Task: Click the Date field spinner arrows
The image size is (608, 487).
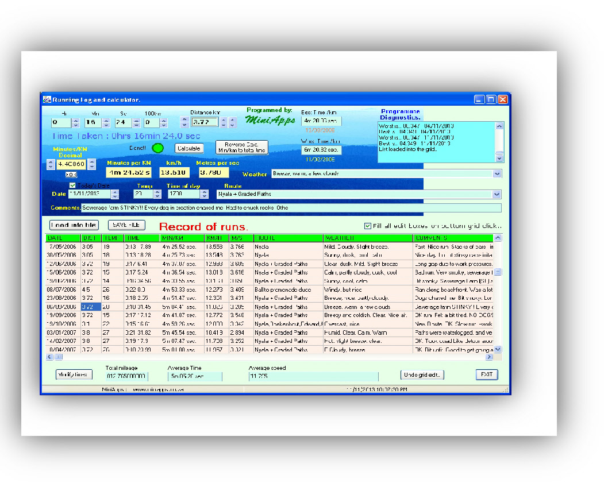Action: [115, 195]
